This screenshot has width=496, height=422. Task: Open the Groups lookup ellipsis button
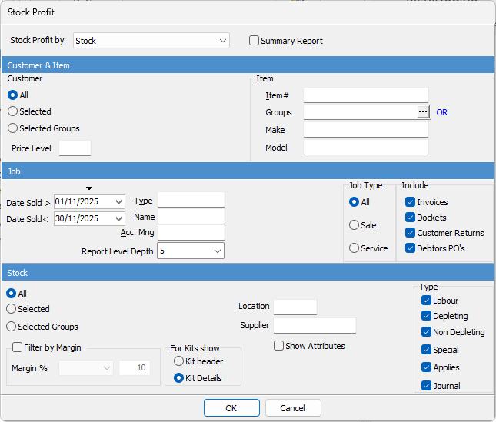[x=423, y=112]
